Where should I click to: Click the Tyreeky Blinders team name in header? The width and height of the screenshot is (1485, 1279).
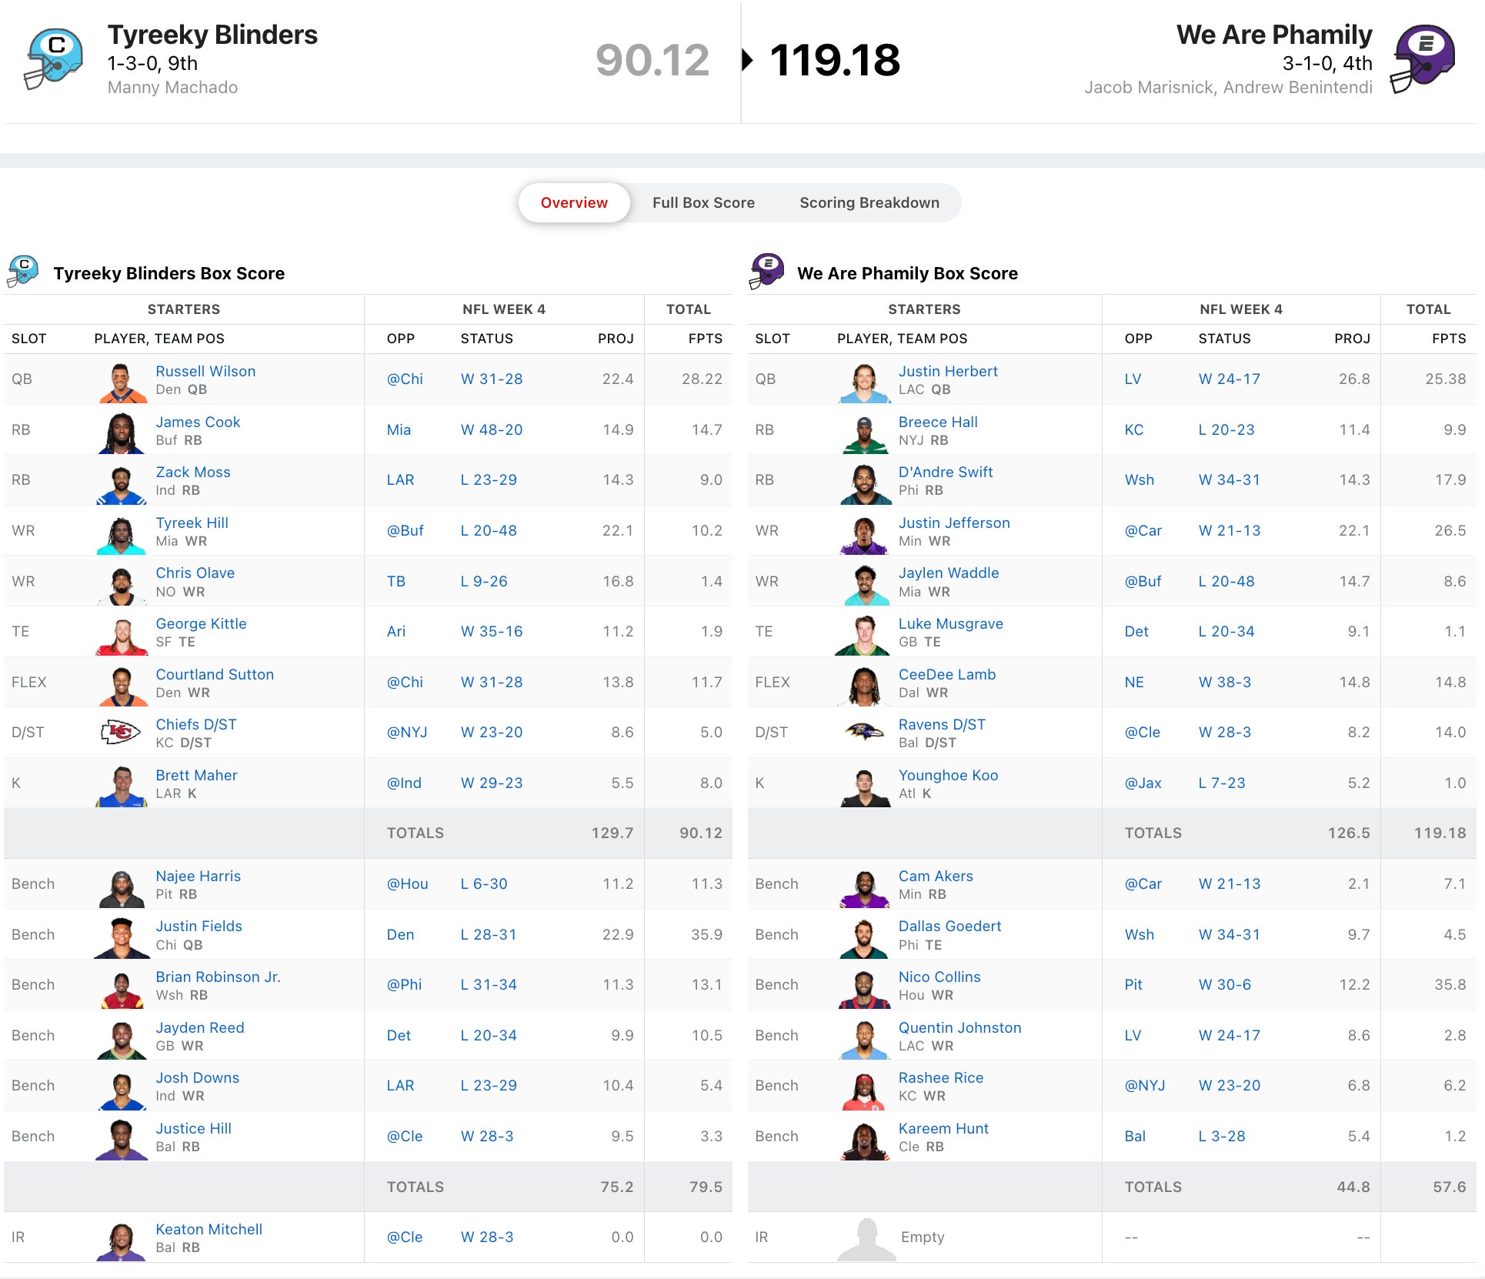(212, 35)
